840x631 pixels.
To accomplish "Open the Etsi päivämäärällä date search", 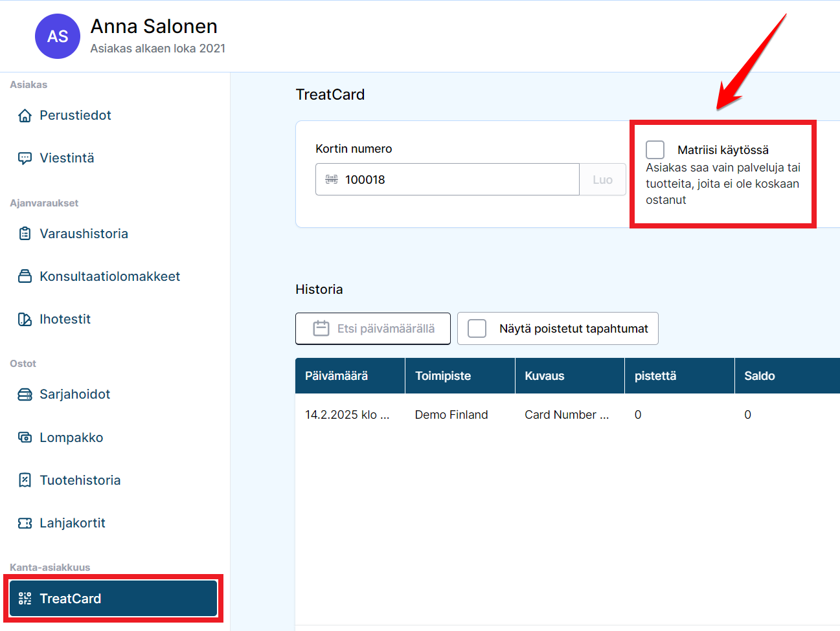I will pyautogui.click(x=373, y=328).
